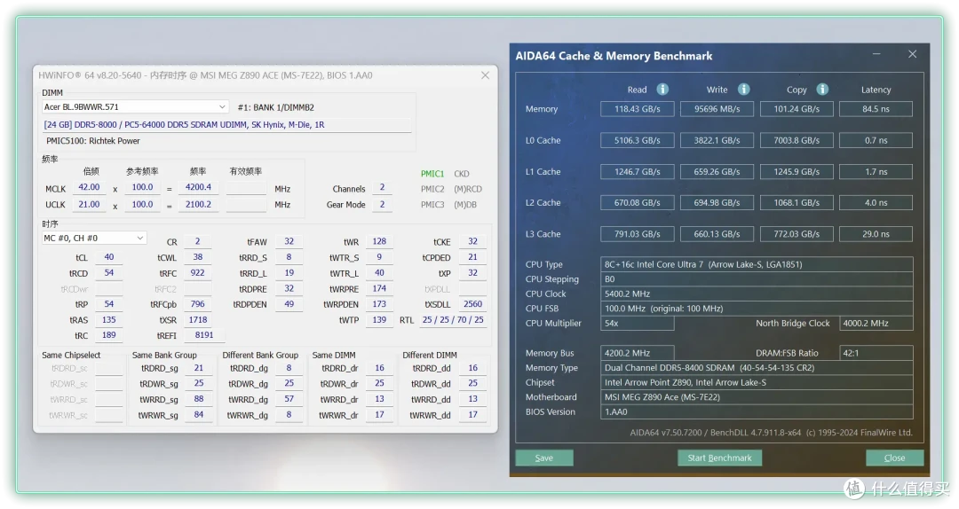Screen dimensions: 959x509
Task: Click the UCLK multiplier value 21.00
Action: 90,204
